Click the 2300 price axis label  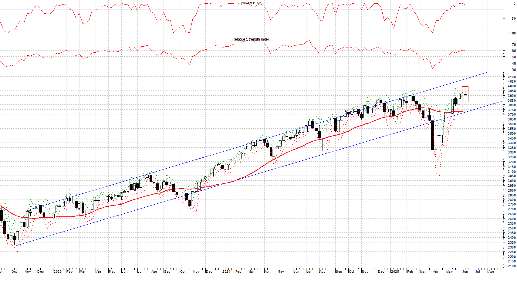pos(511,247)
